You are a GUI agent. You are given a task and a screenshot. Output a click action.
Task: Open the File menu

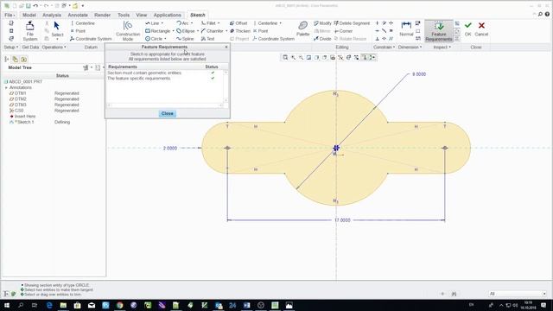10,16
